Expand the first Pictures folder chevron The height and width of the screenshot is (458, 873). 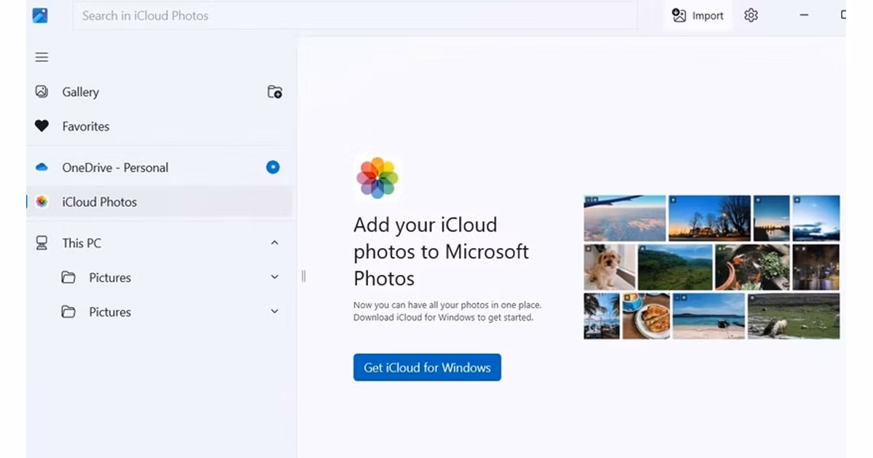tap(274, 277)
